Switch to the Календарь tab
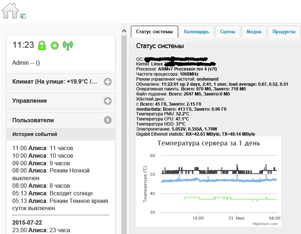 tap(197, 31)
